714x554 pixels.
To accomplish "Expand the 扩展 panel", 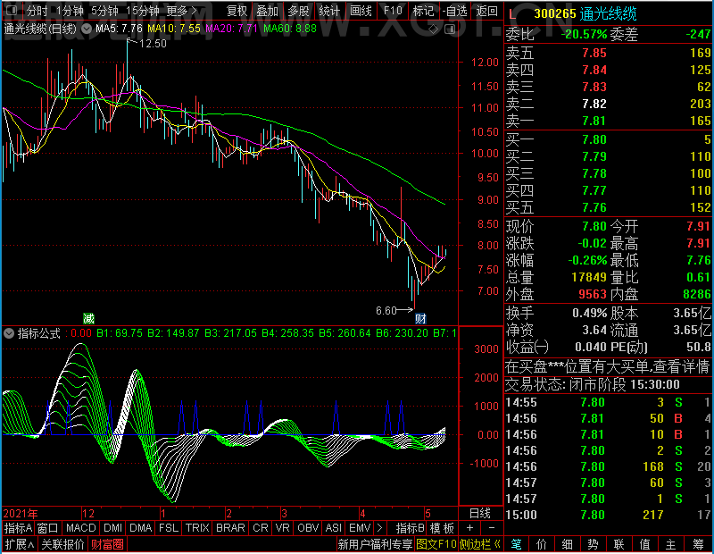I will (20, 544).
